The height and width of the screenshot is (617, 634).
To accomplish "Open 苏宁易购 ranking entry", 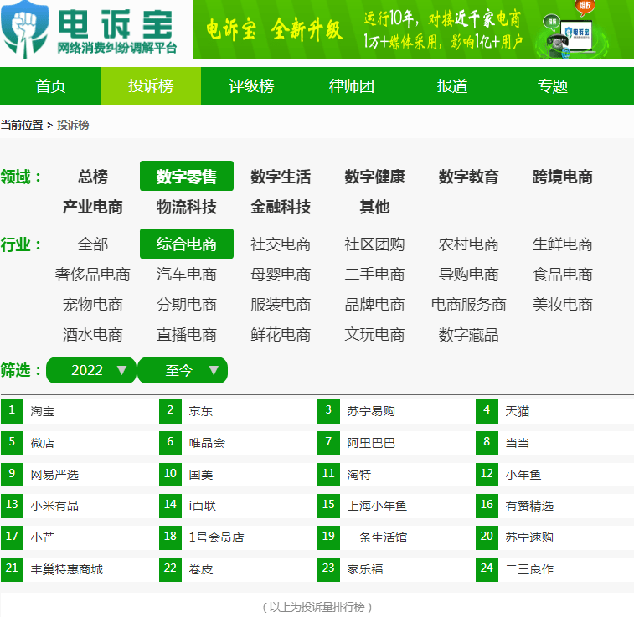I will (371, 411).
